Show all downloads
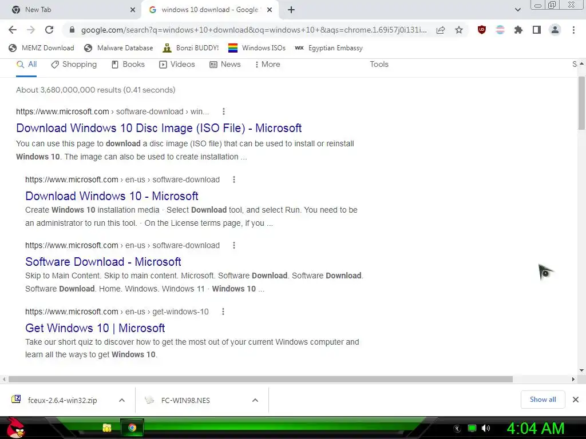Viewport: 586px width, 439px height. (543, 400)
